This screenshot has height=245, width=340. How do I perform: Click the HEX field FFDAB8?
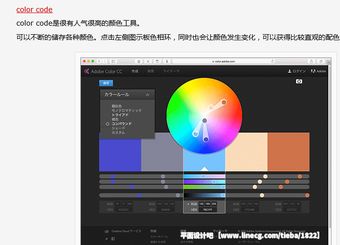point(250,210)
